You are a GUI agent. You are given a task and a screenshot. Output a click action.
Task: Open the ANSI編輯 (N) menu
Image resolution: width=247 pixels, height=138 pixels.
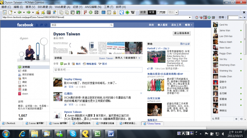click(x=93, y=7)
